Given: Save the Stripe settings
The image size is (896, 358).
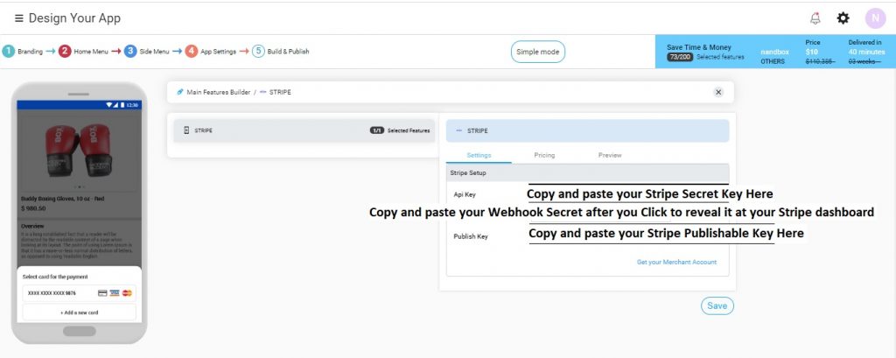Looking at the screenshot, I should (717, 306).
